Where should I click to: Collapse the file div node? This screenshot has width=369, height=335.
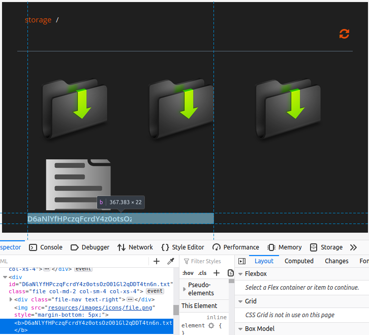click(5, 277)
